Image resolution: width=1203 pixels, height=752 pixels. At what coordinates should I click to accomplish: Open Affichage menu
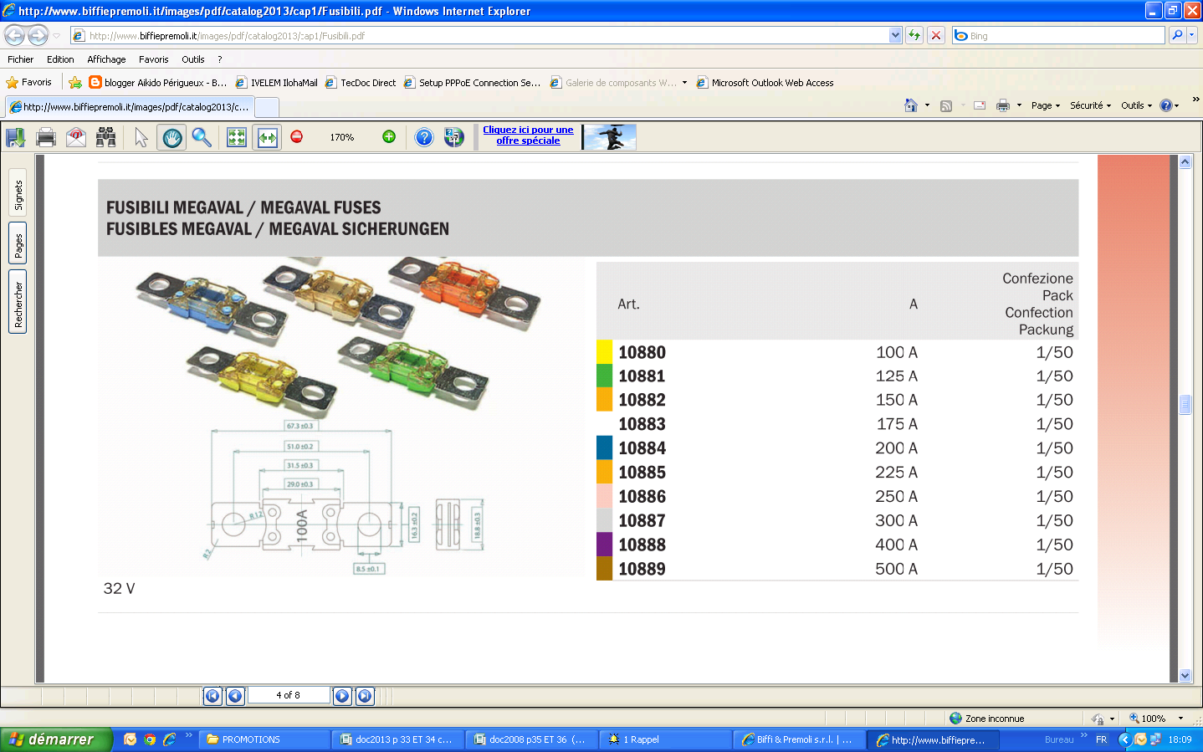(106, 59)
